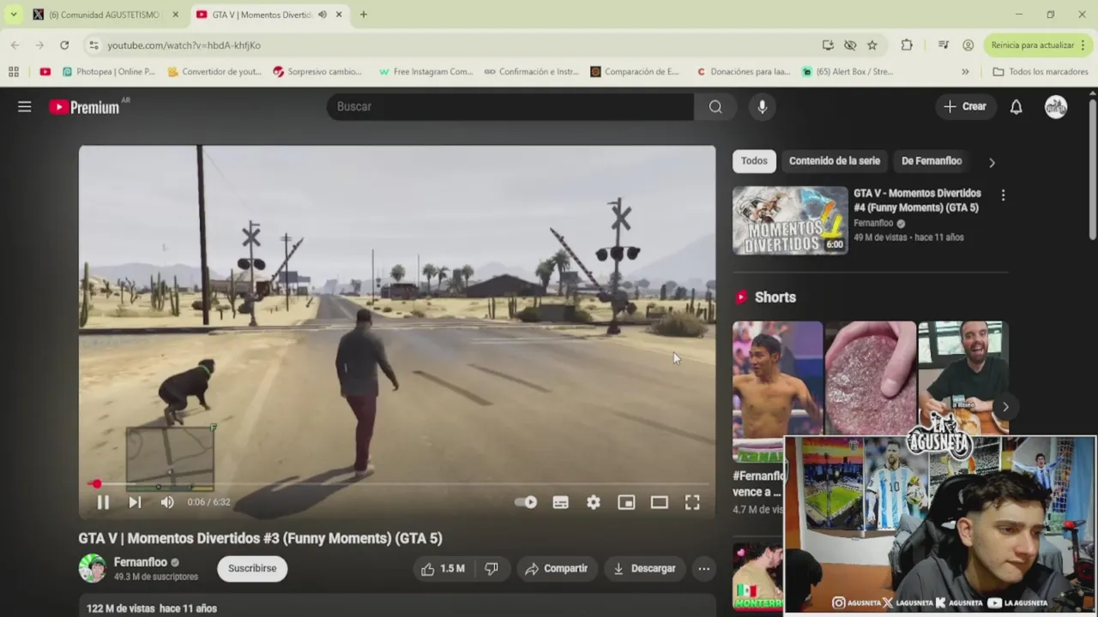Switch to the Comunidad AGUSTETISMO tab
The width and height of the screenshot is (1098, 617).
[x=103, y=15]
